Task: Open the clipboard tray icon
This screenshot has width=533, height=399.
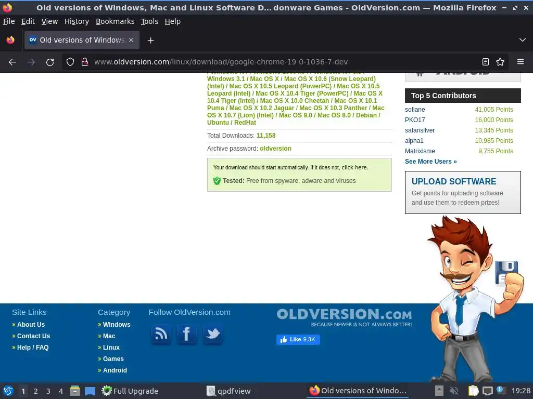Action: pyautogui.click(x=473, y=391)
